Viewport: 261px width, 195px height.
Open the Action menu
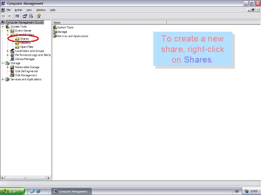point(18,10)
